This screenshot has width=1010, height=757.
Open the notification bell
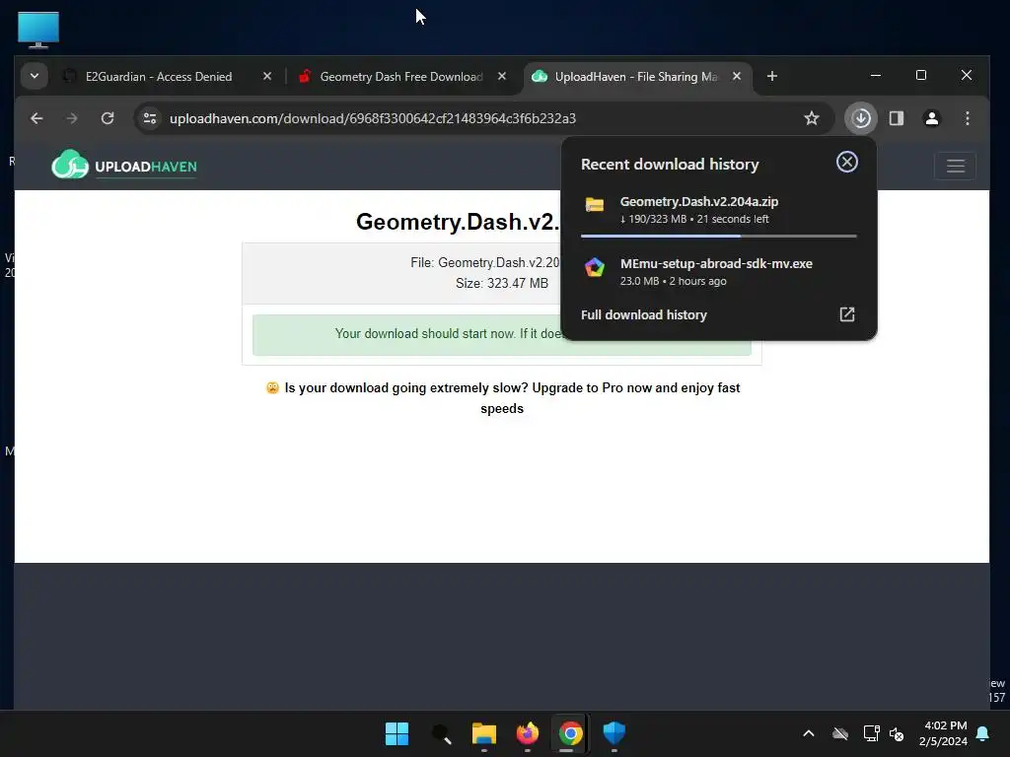click(983, 733)
